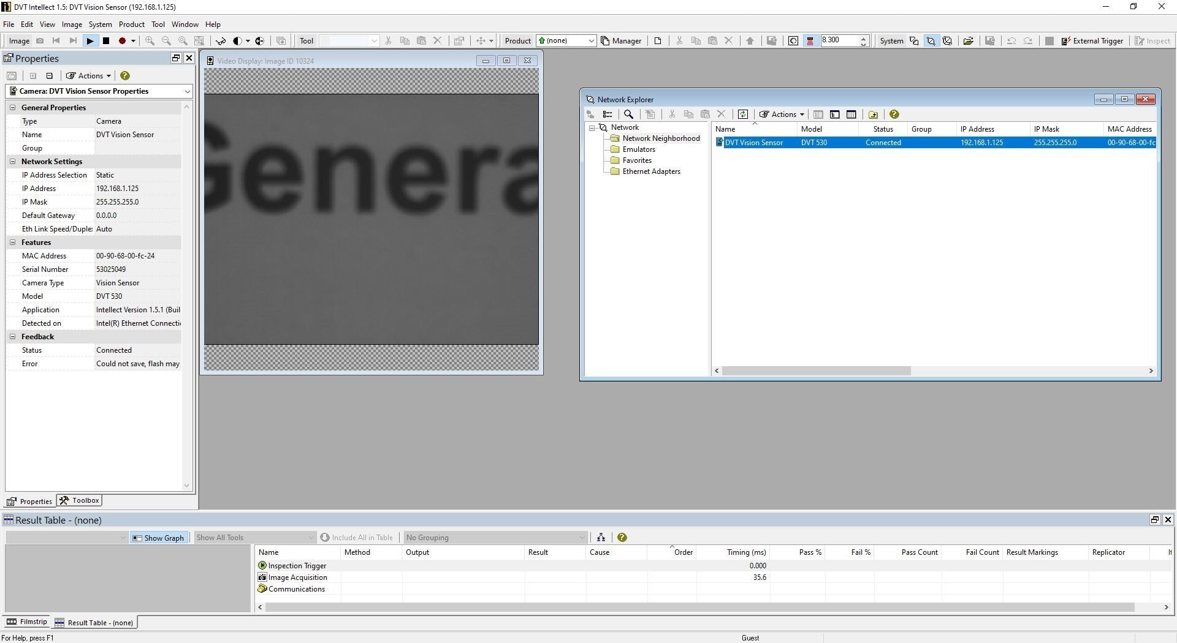This screenshot has height=643, width=1177.
Task: Select the Emulators folder in the tree
Action: pyautogui.click(x=638, y=149)
